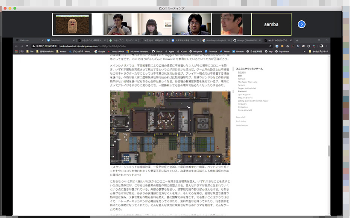
Task: Jump to 自己紹介 section in contents
Action: pos(242,72)
